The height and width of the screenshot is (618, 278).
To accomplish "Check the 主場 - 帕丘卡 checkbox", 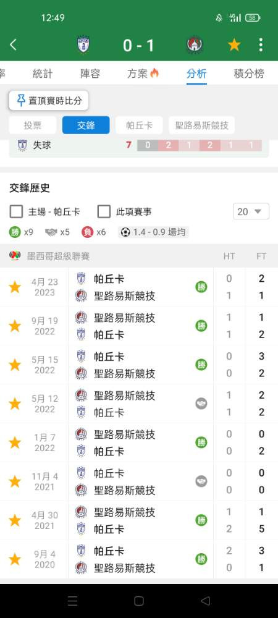I will 16,211.
